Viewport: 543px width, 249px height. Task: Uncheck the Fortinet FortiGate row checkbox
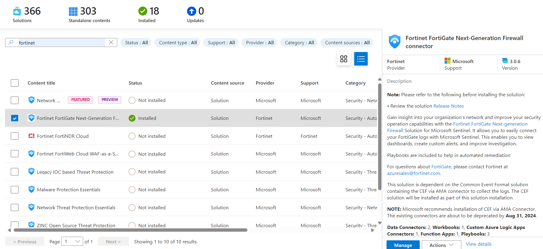pos(15,118)
